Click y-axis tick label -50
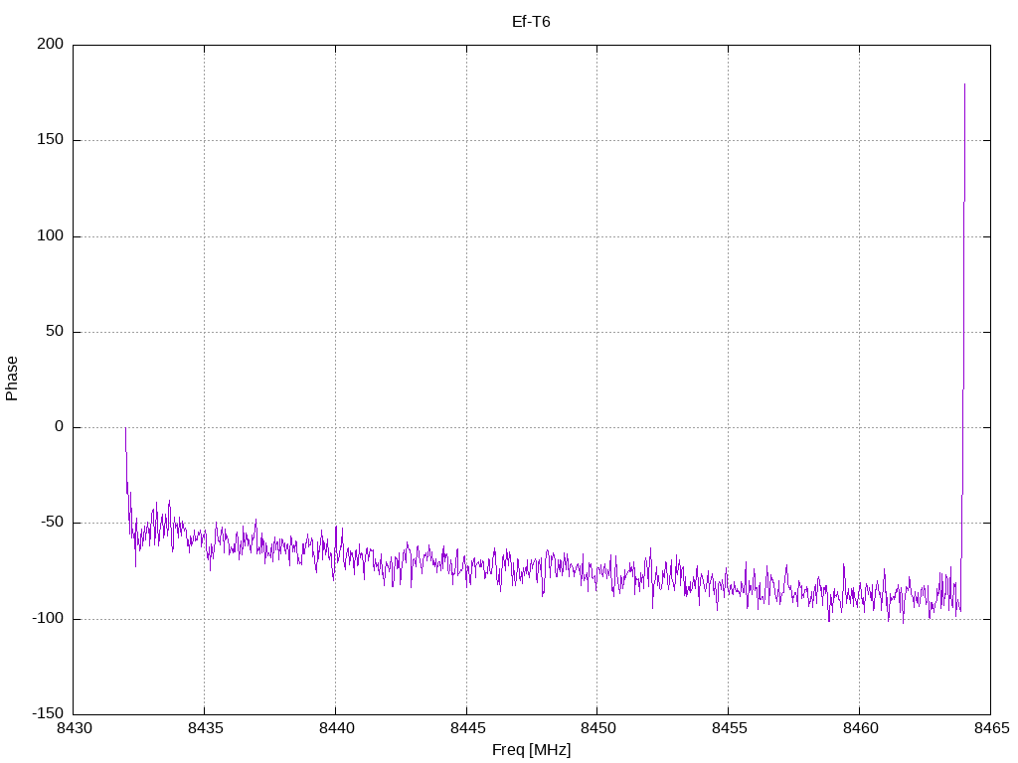The width and height of the screenshot is (1018, 763). click(x=52, y=523)
